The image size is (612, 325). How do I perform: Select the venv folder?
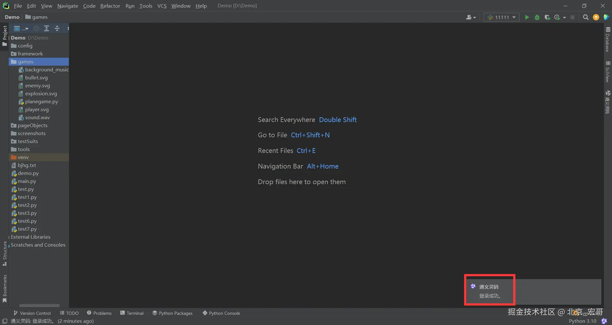coord(39,157)
